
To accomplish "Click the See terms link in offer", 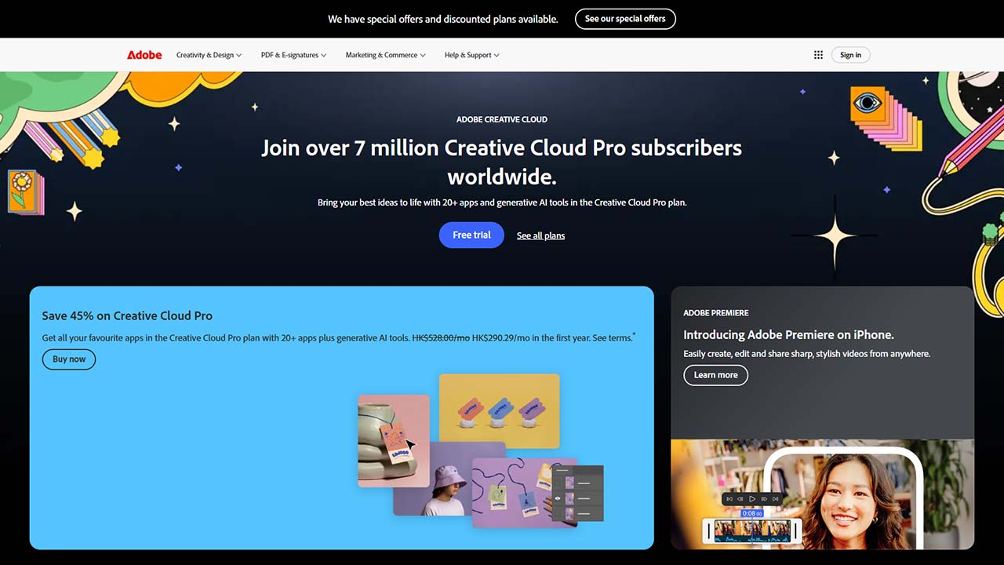I will [610, 338].
